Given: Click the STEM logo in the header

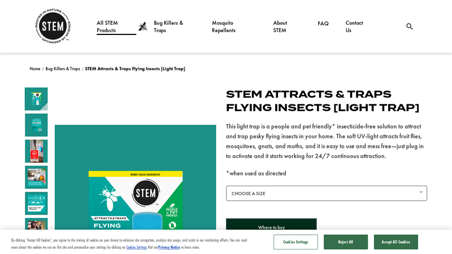Looking at the screenshot, I should (53, 26).
